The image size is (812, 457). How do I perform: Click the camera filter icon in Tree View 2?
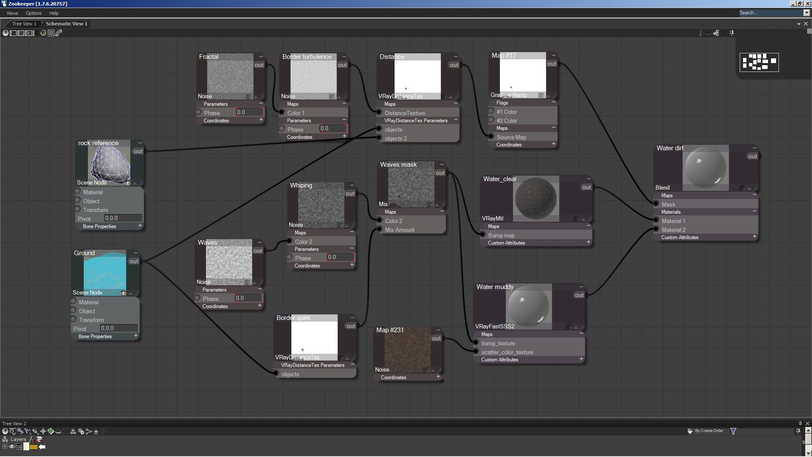tap(35, 431)
